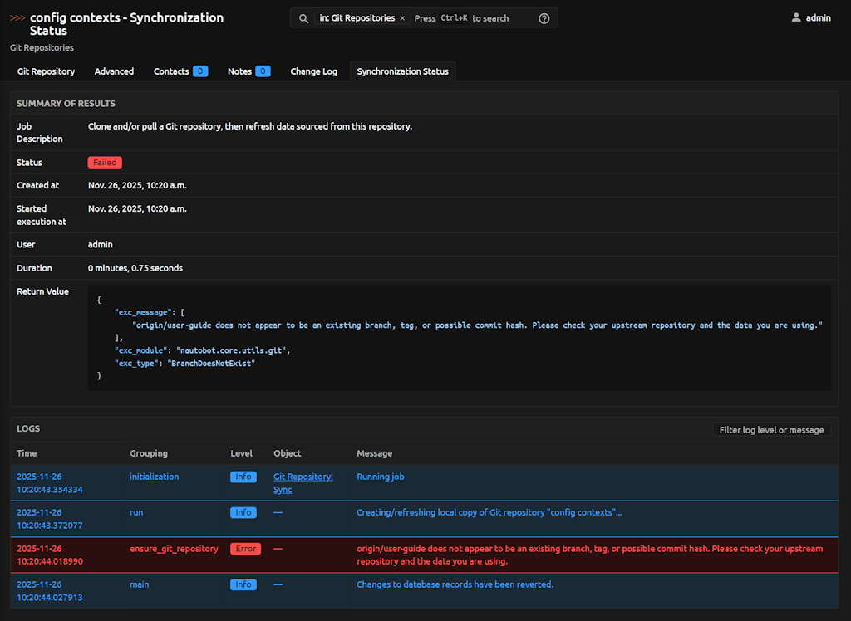Image resolution: width=851 pixels, height=621 pixels.
Task: Click the Info badge in the initialization row
Action: pyautogui.click(x=243, y=477)
